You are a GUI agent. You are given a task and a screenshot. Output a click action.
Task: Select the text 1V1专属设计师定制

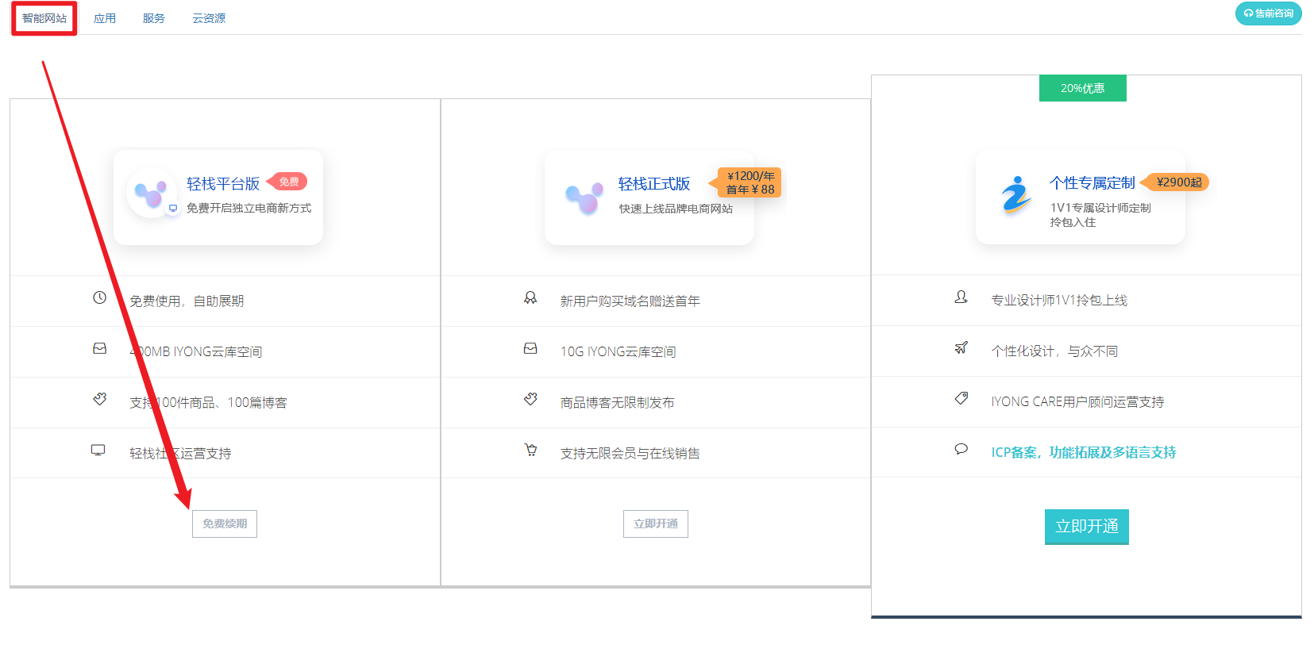coord(1100,208)
